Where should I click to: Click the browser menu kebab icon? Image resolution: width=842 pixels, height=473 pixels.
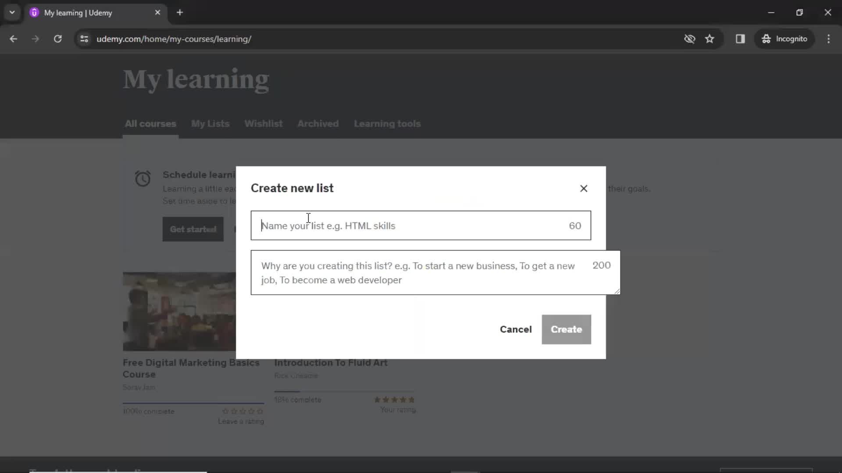(829, 39)
